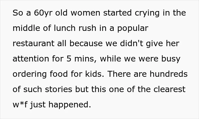
Task: Click the word "clearest"
Action: [169, 89]
